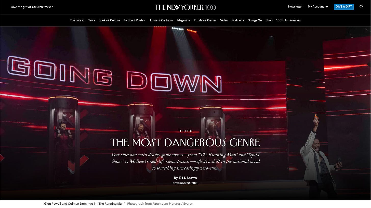Image resolution: width=371 pixels, height=208 pixels.
Task: Open the 100th Anniversary page
Action: coord(288,20)
